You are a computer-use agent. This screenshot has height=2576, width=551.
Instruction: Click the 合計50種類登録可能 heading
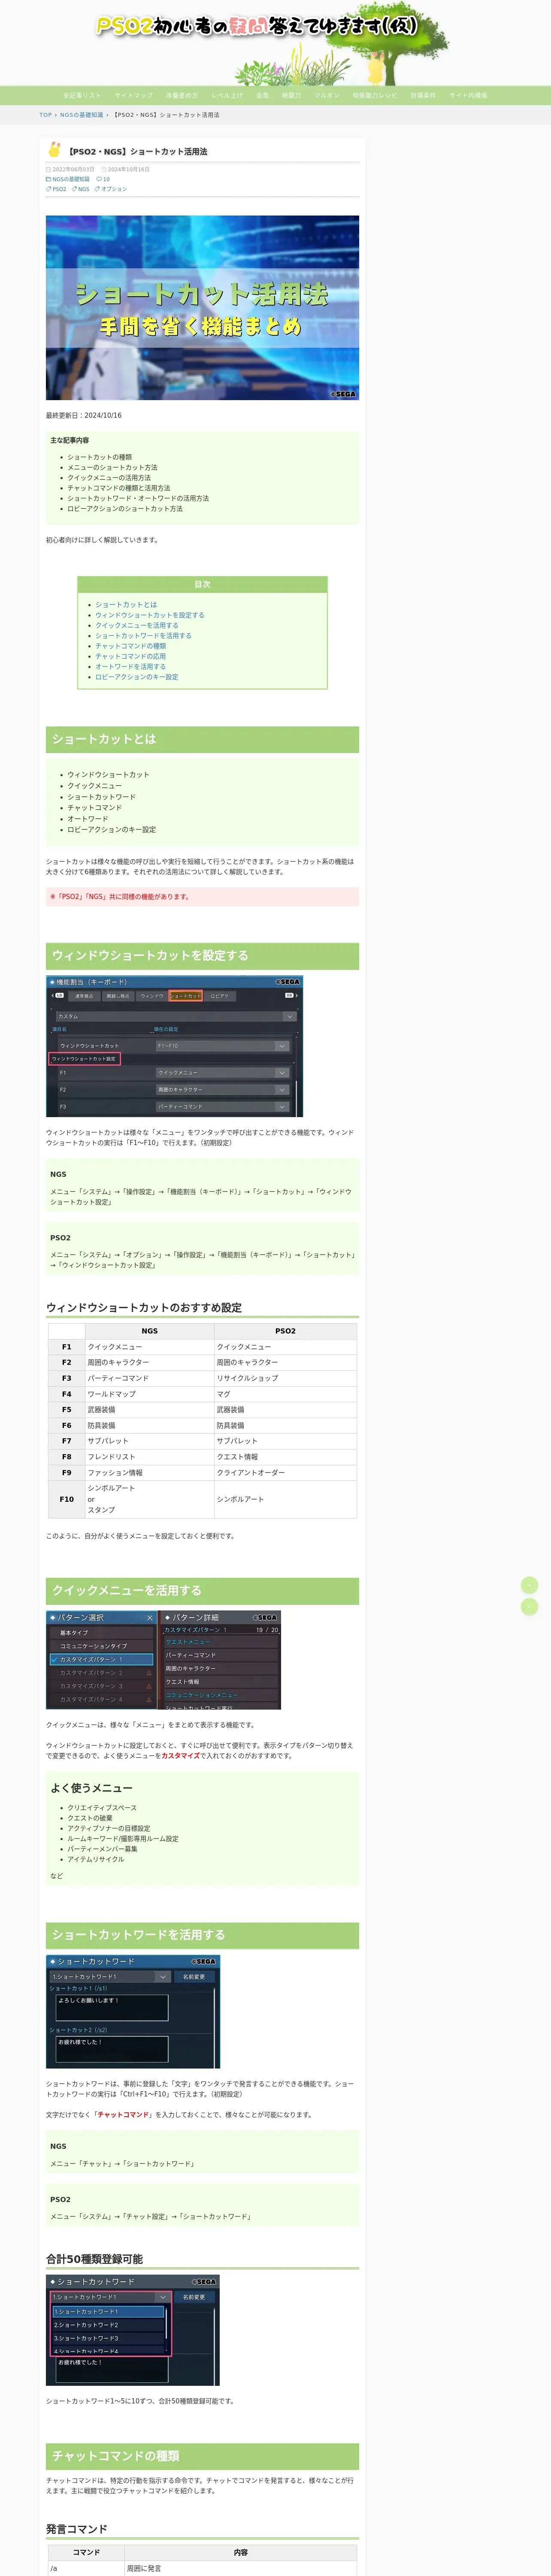[x=94, y=2259]
